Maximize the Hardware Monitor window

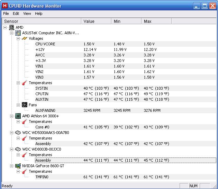[205, 6]
